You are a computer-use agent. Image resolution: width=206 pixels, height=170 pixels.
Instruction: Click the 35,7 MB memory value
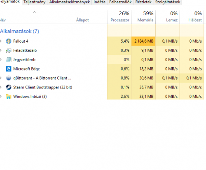146,87
